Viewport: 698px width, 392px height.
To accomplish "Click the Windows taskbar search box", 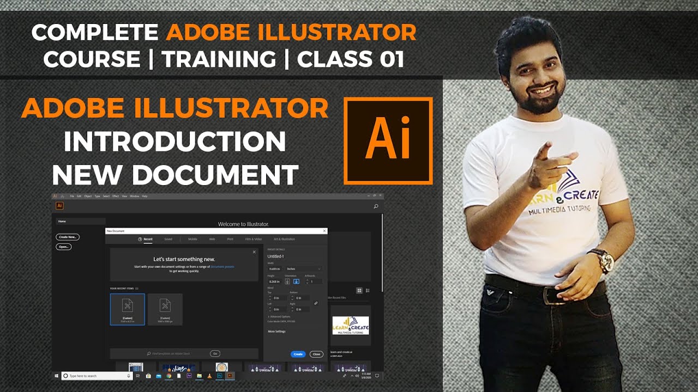I will 97,376.
